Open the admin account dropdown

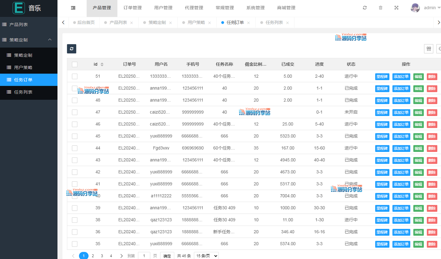[x=431, y=8]
